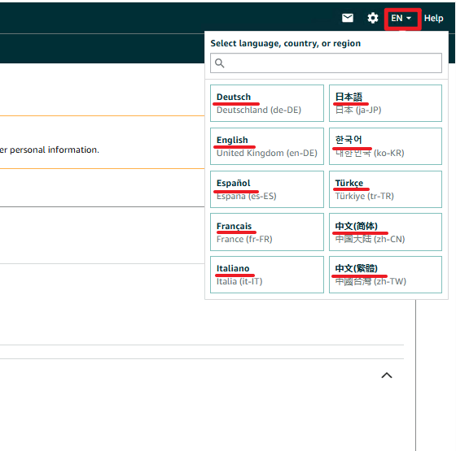The height and width of the screenshot is (451, 456).
Task: Click the 'personal information.' text
Action: click(x=55, y=150)
